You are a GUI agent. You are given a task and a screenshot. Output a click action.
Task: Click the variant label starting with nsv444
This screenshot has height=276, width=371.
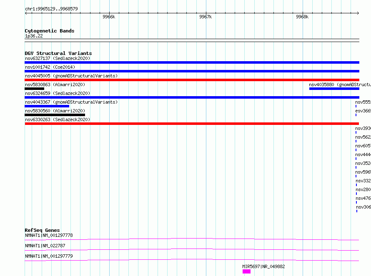click(x=363, y=154)
